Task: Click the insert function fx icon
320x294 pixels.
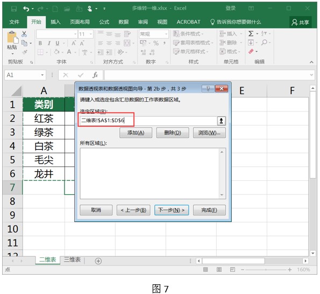Action: (95, 75)
